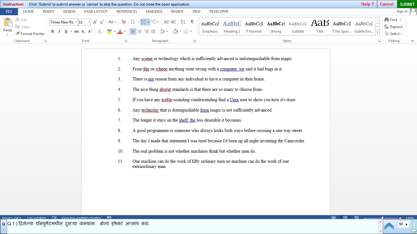Click the Copy icon

(17, 27)
